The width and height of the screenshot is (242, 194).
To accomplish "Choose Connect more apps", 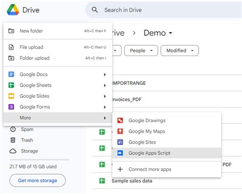I will click(x=167, y=169).
